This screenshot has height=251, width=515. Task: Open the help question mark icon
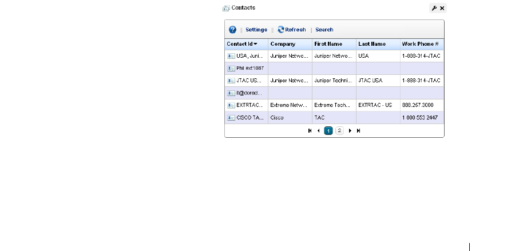232,30
